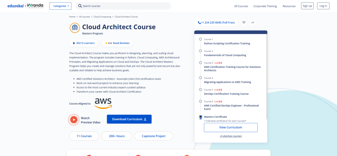Open Fundamentals of Cloud Computing course
The height and width of the screenshot is (156, 337).
pyautogui.click(x=225, y=55)
